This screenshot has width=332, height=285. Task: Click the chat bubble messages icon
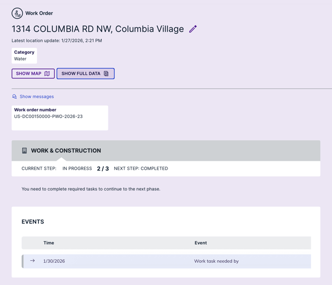(x=15, y=97)
